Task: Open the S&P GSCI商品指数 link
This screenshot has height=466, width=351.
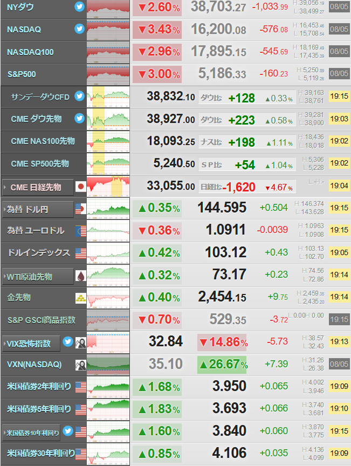Action: 42,320
